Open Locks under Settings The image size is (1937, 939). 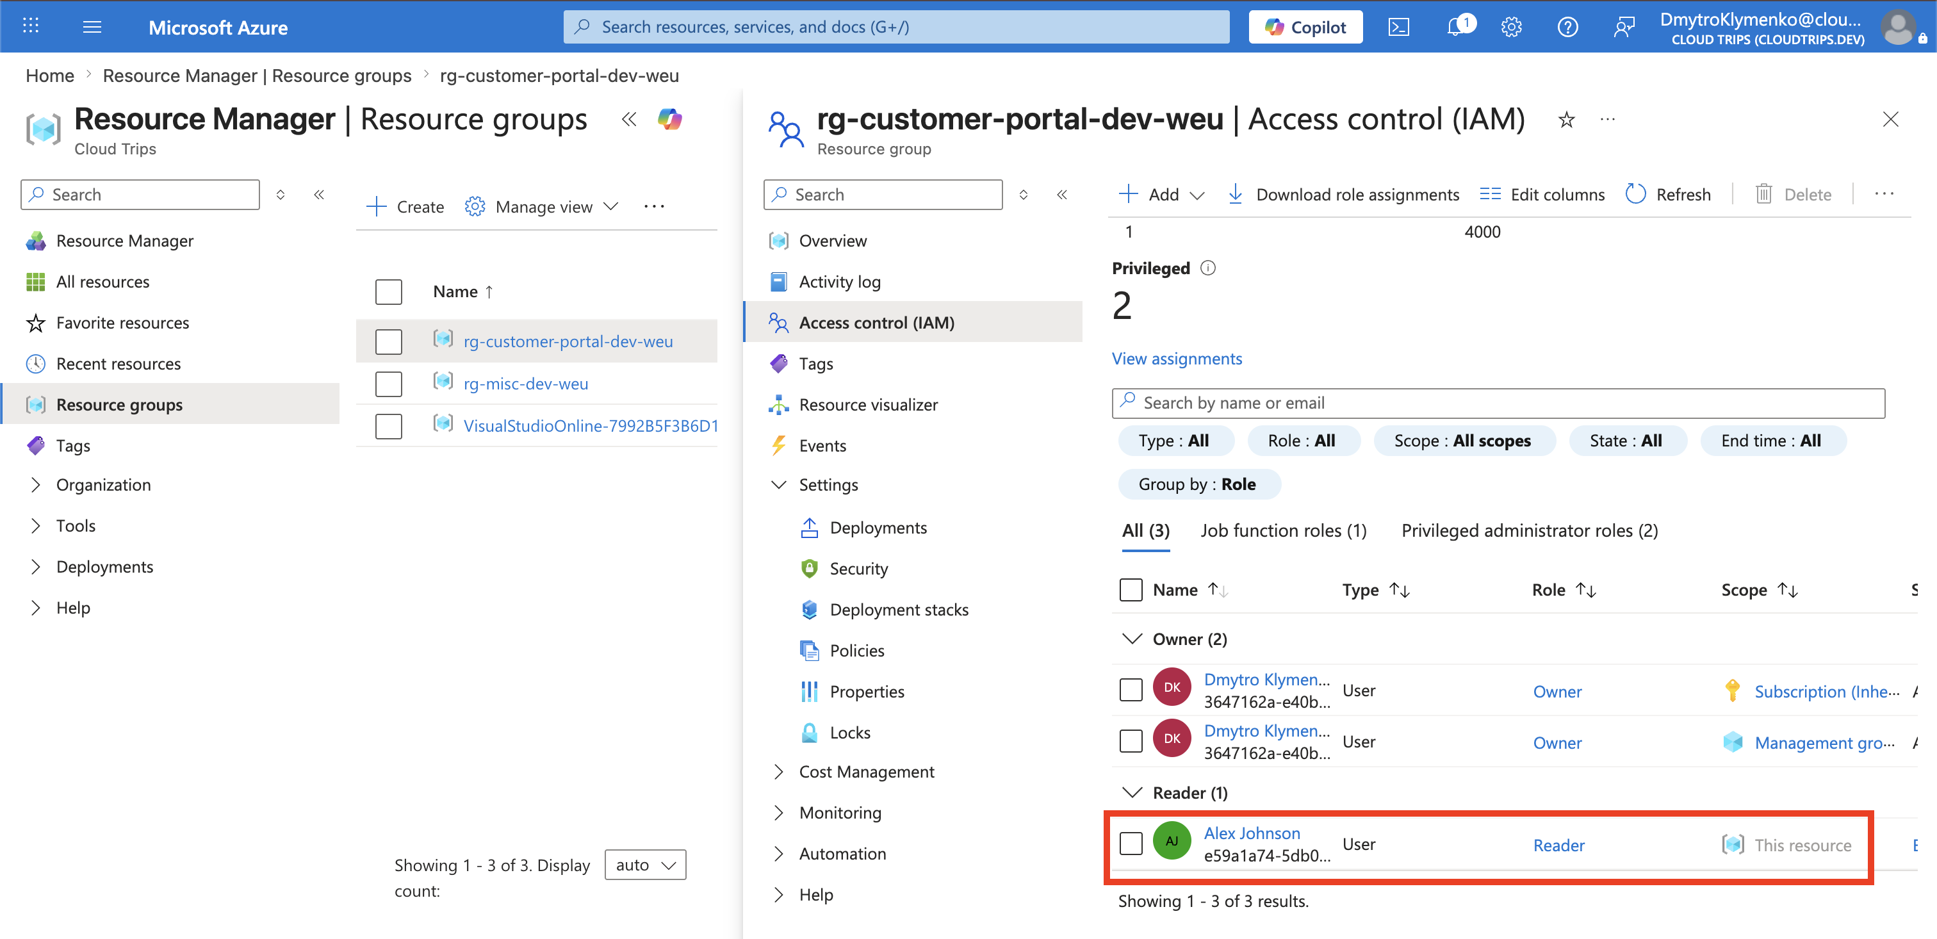(850, 732)
